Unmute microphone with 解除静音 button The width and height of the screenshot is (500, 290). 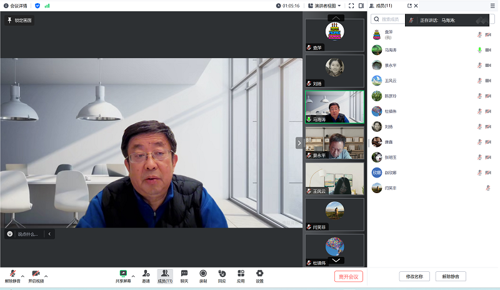[12, 276]
